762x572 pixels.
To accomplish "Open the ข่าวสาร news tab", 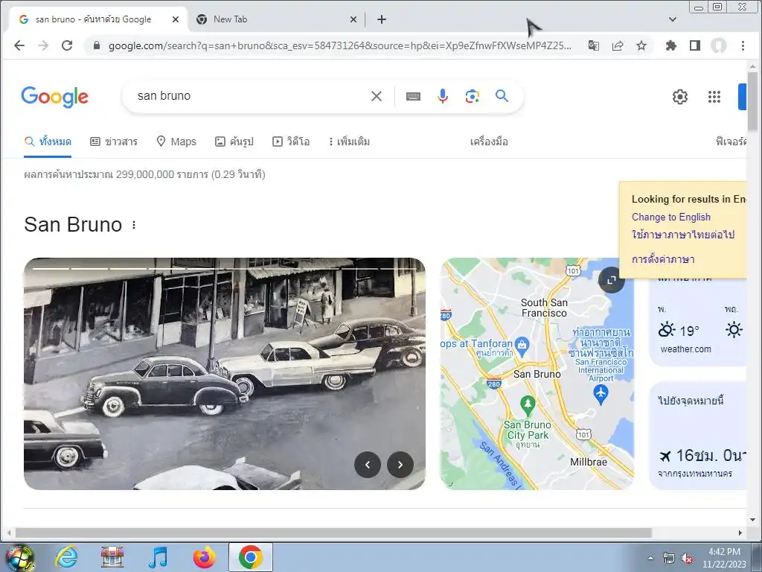I will (114, 142).
